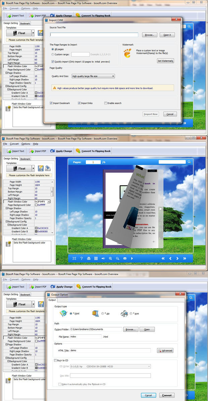Go to next page with single right arrow
This screenshot has height=401, width=208.
(x=177, y=259)
